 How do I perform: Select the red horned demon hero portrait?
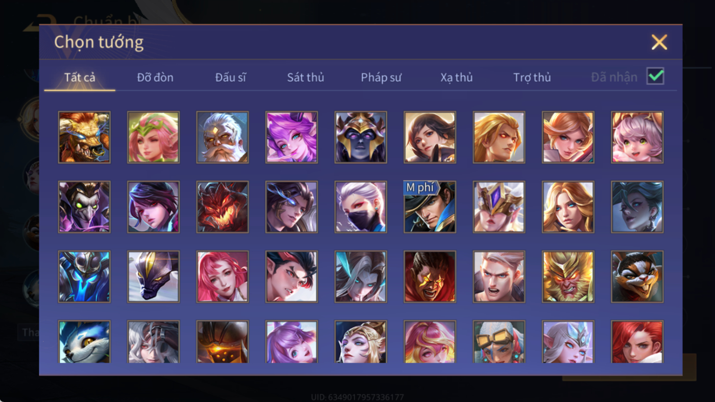[222, 207]
